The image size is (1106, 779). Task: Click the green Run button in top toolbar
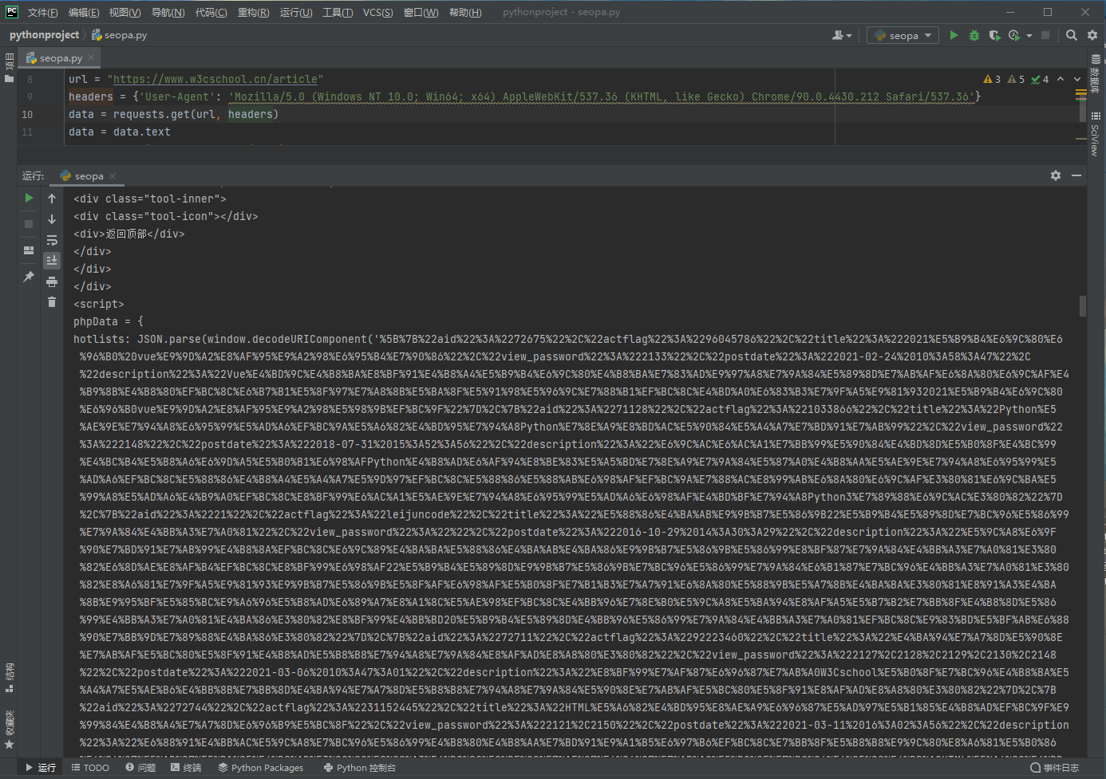(x=954, y=35)
